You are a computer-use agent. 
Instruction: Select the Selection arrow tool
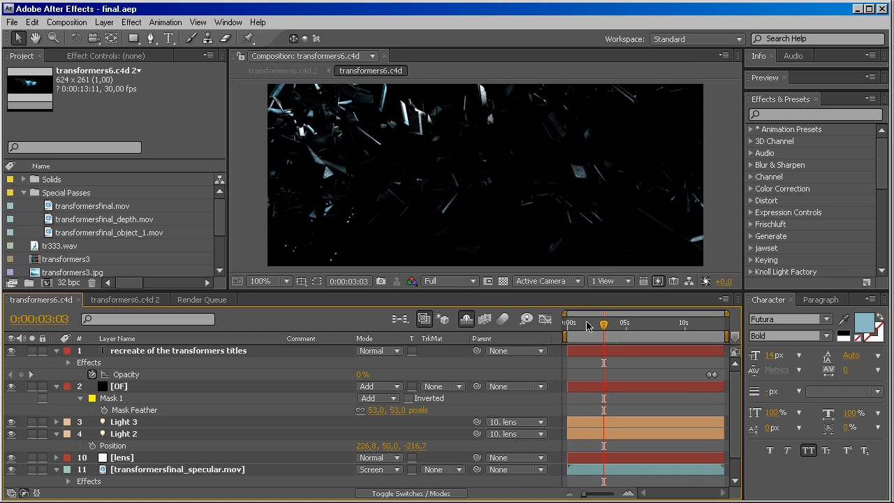point(18,38)
